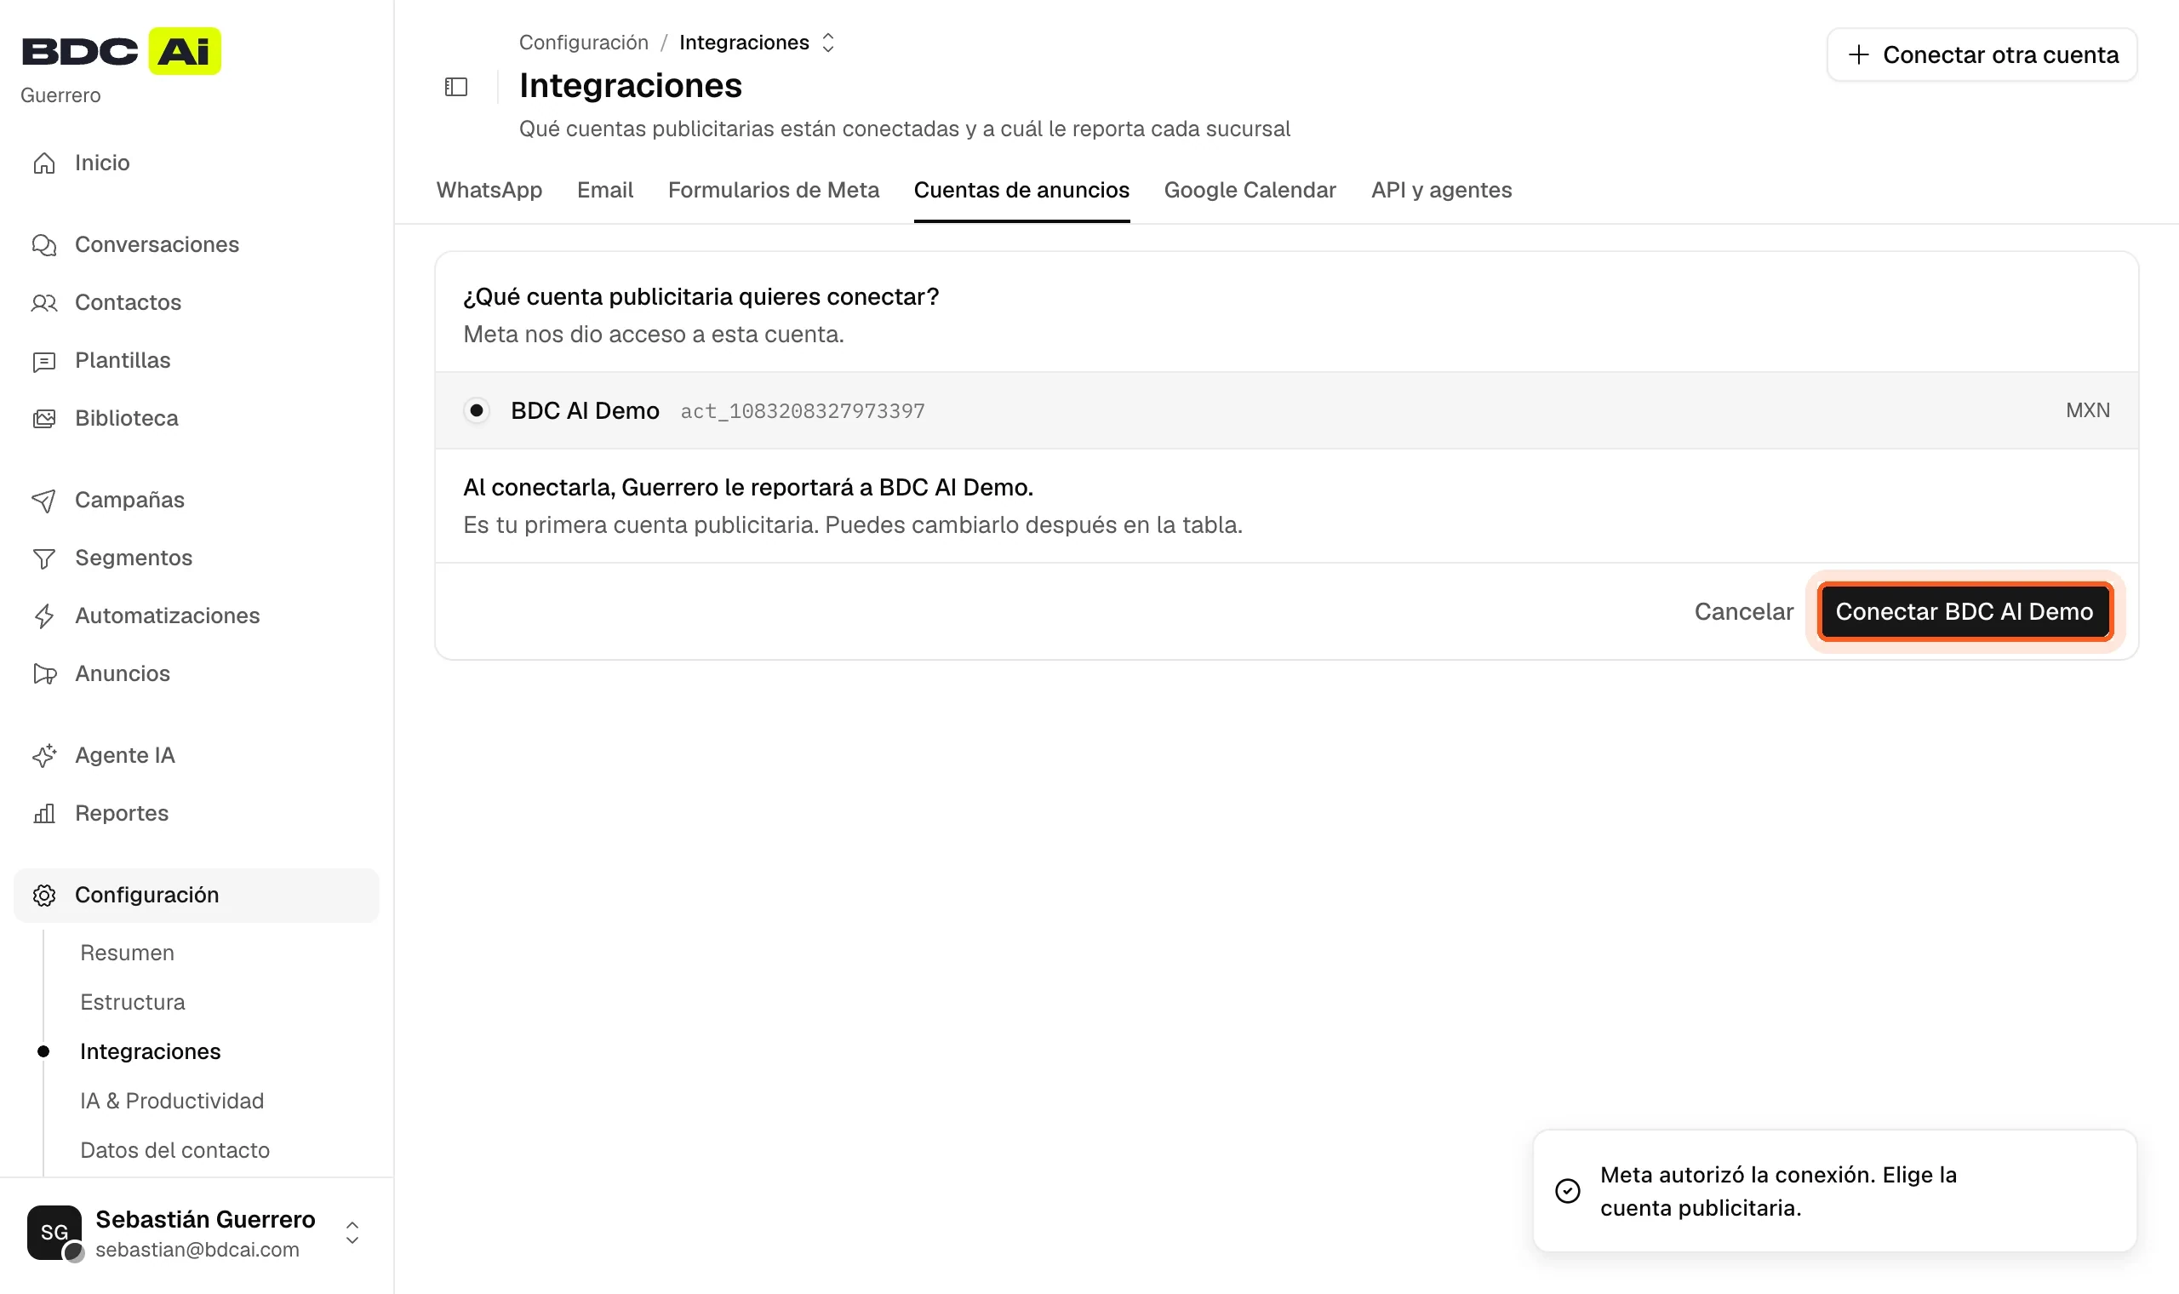Click the act_1083208327973397 account ID
Image resolution: width=2179 pixels, height=1294 pixels.
pos(803,411)
